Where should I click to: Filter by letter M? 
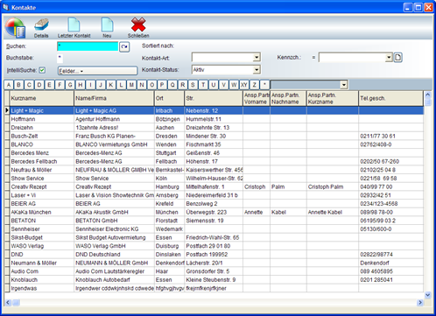click(x=131, y=85)
